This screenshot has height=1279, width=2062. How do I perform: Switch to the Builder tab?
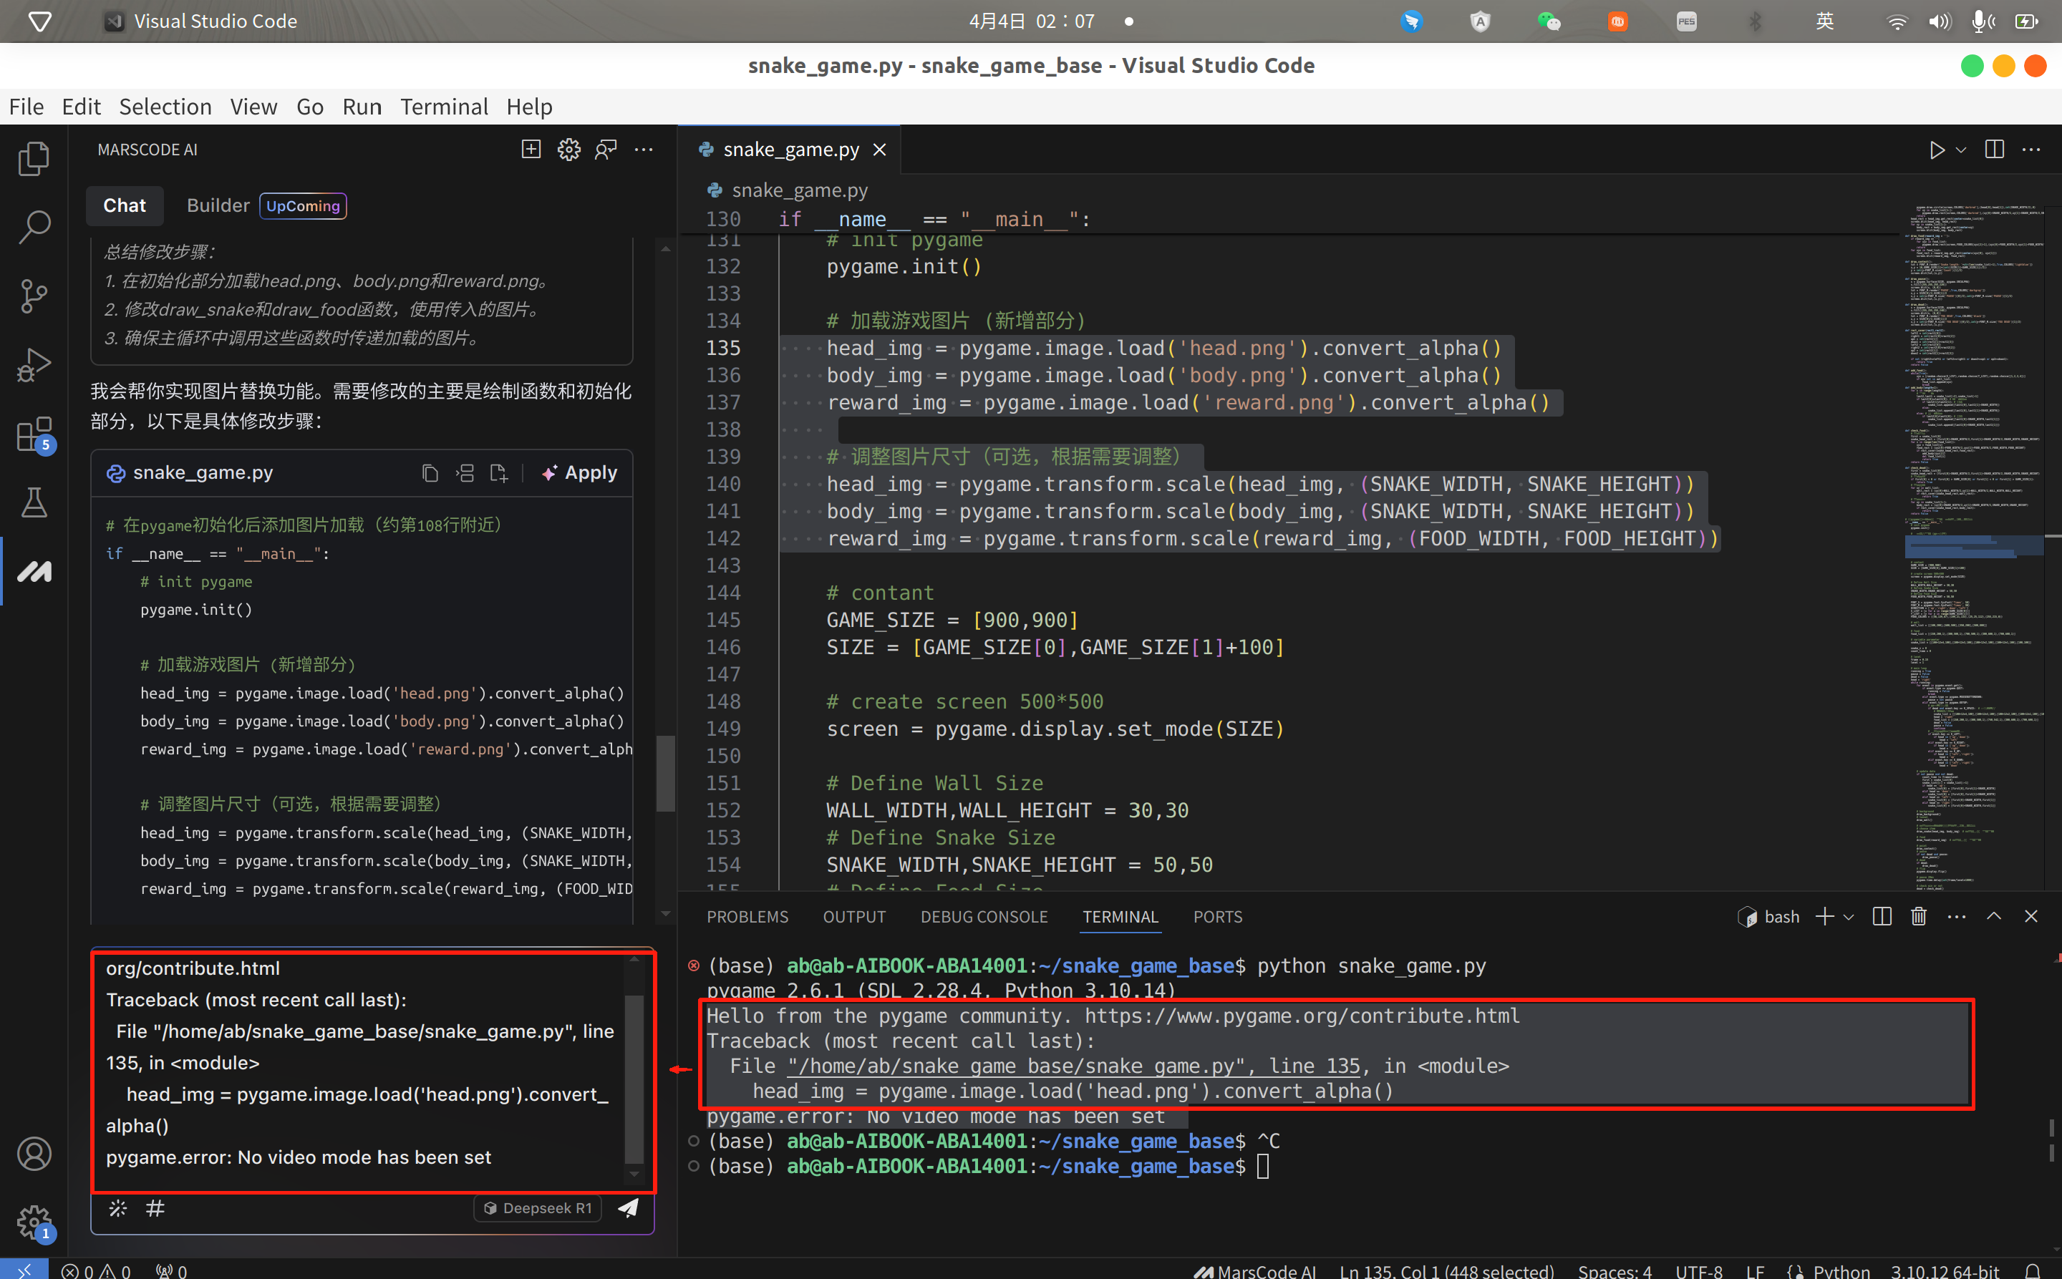[218, 205]
